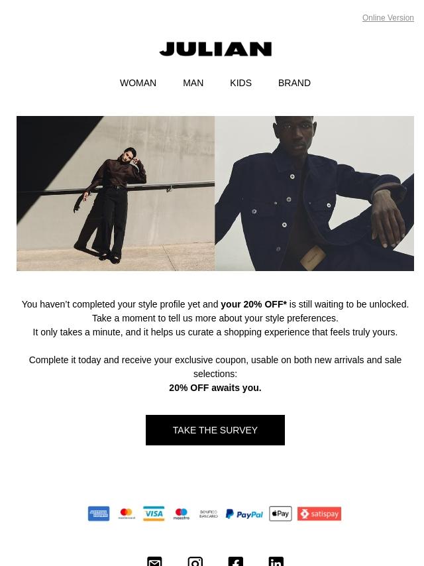424x566 pixels.
Task: Open the Instagram icon
Action: tap(195, 561)
